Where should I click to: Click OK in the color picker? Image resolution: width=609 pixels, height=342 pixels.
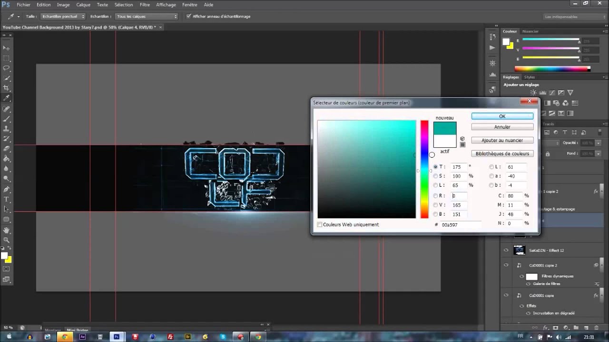pyautogui.click(x=502, y=116)
